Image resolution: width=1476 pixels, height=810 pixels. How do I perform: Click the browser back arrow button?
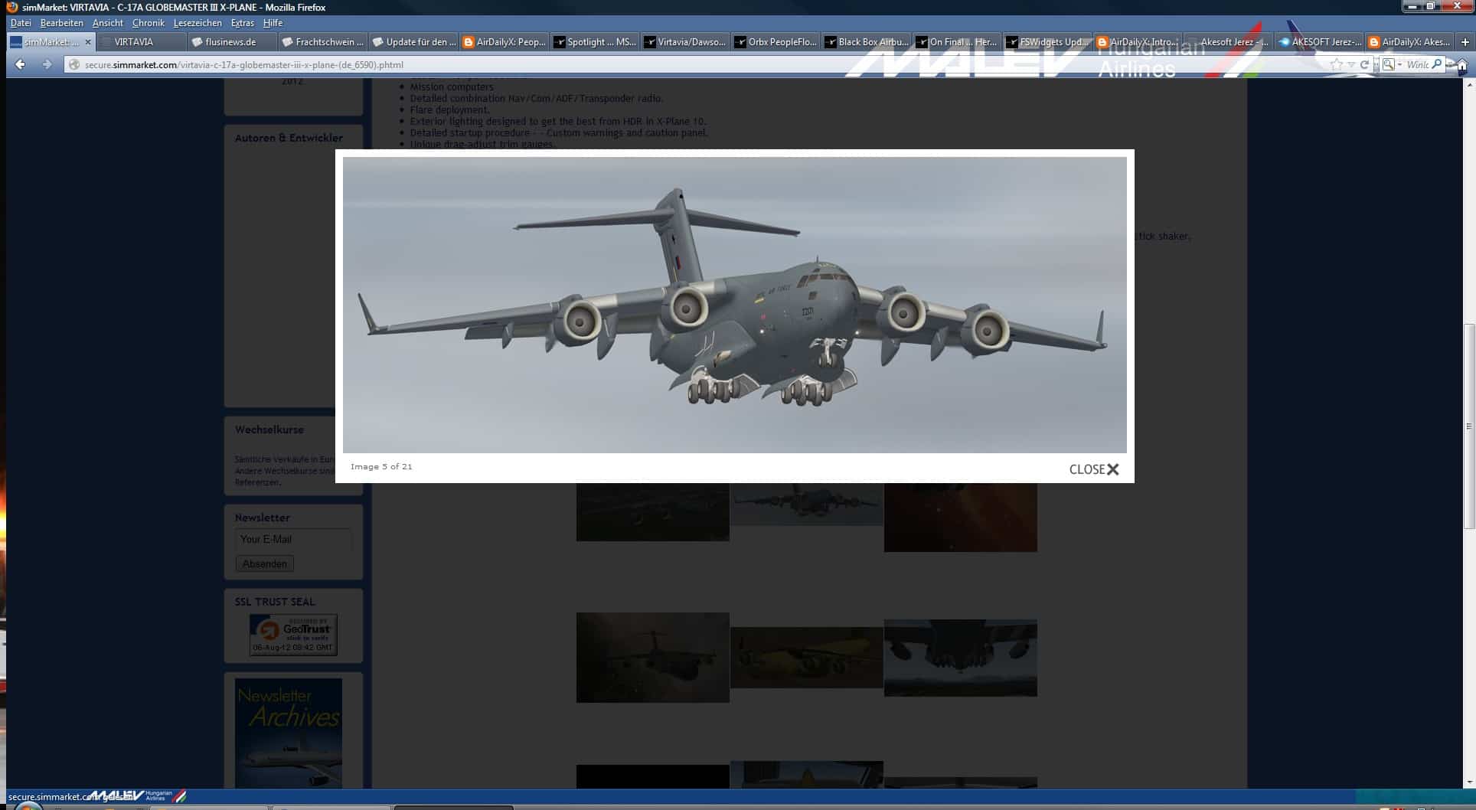tap(21, 65)
